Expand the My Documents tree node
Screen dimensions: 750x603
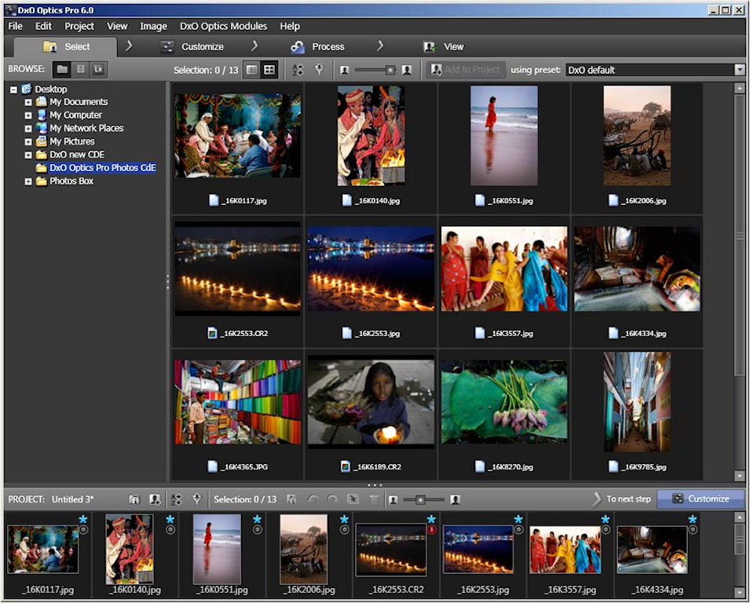[28, 102]
